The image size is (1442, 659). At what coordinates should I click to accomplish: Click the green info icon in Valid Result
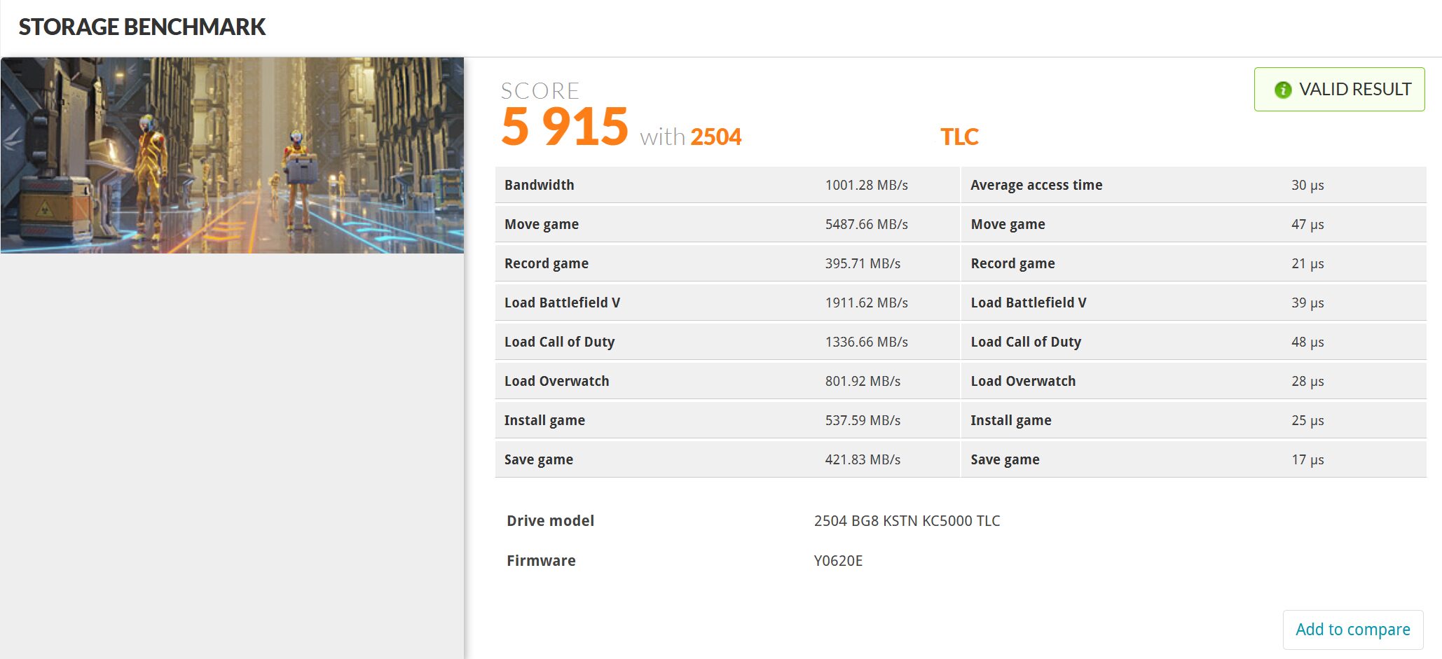pos(1282,90)
